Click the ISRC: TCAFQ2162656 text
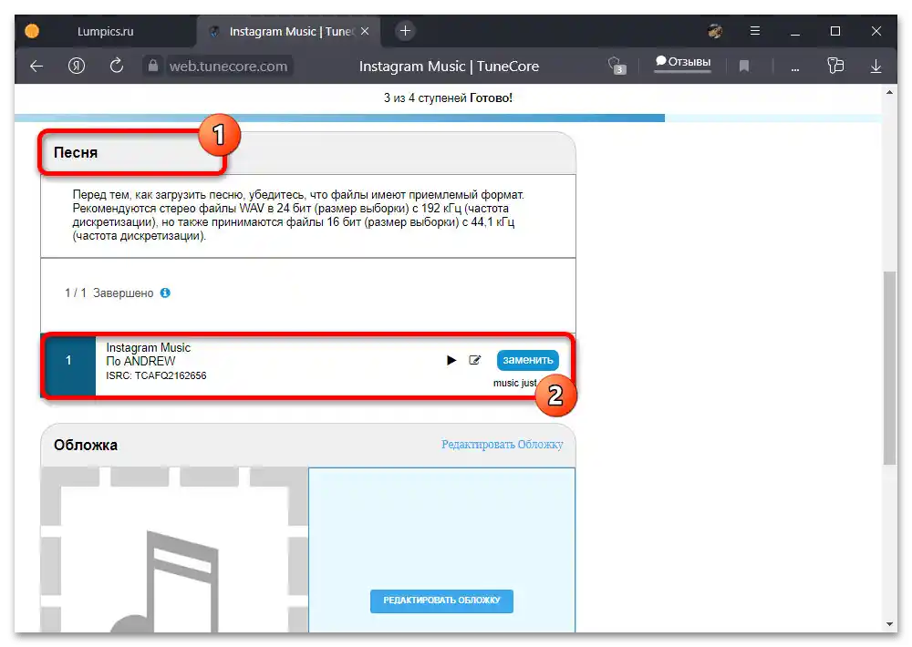912x647 pixels. click(156, 375)
